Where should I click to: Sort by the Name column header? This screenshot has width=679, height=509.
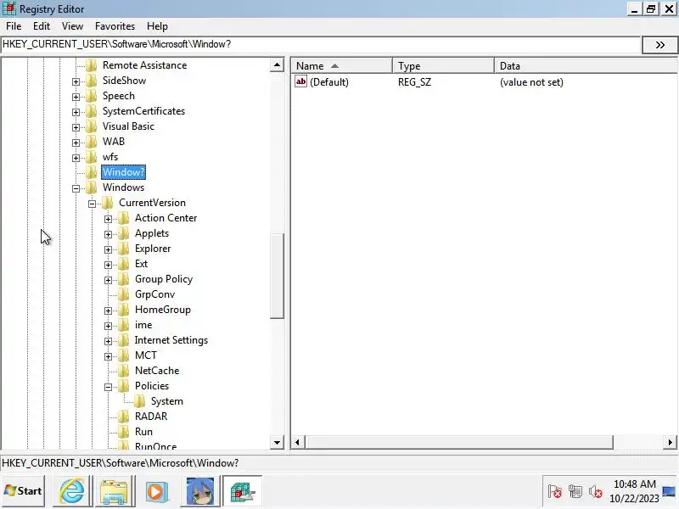pyautogui.click(x=341, y=66)
